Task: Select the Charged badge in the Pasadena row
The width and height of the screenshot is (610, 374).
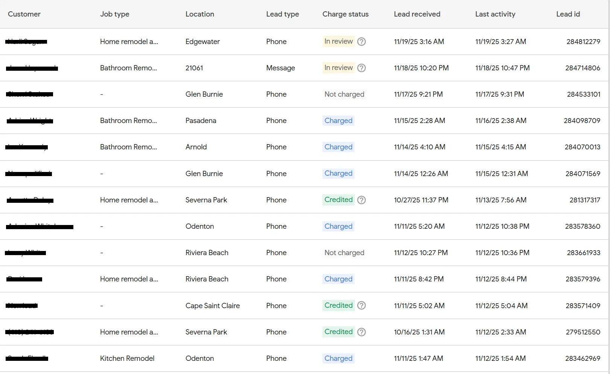Action: point(338,120)
